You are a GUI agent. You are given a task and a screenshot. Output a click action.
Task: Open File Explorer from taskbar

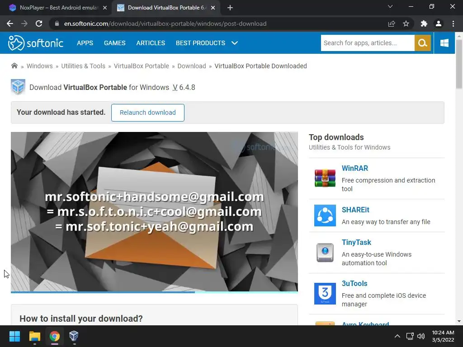tap(34, 336)
